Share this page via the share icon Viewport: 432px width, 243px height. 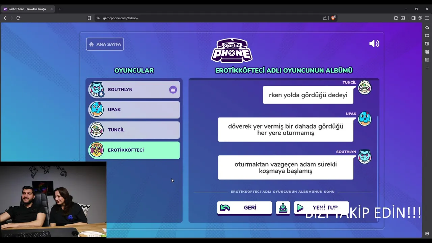(x=325, y=18)
